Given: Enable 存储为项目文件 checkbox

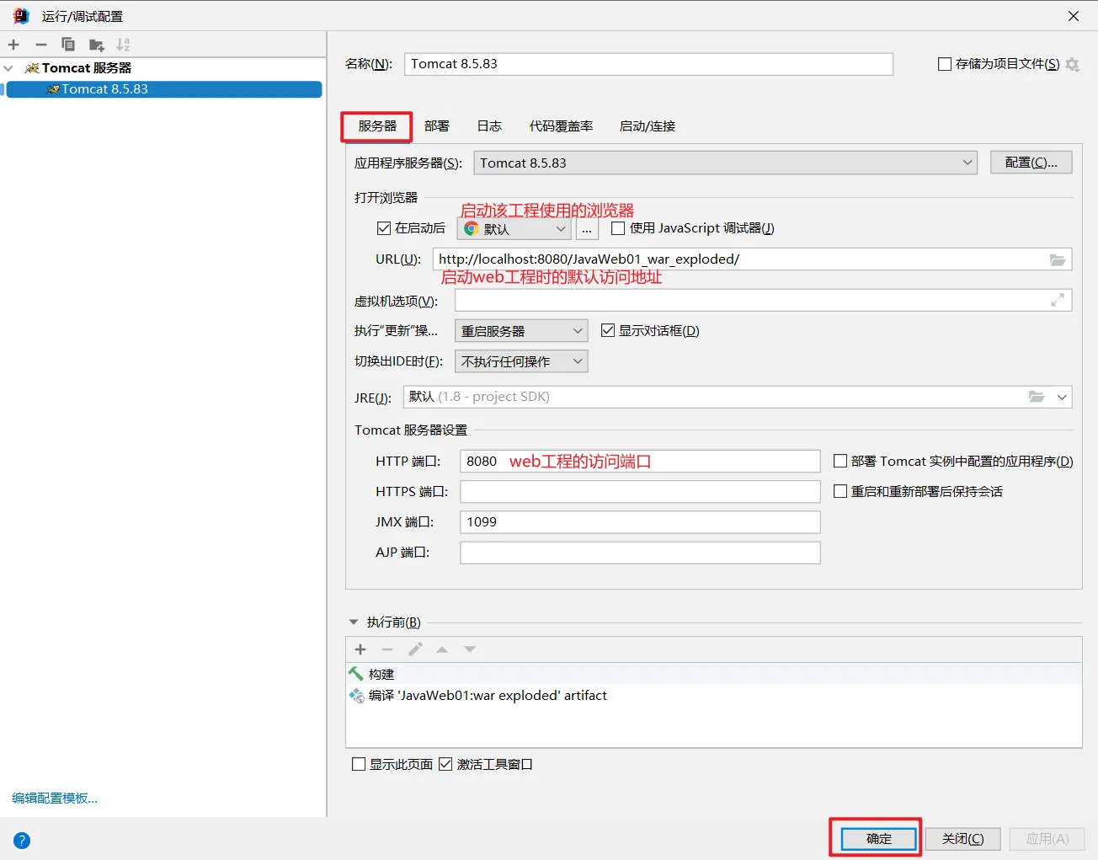Looking at the screenshot, I should pyautogui.click(x=945, y=64).
